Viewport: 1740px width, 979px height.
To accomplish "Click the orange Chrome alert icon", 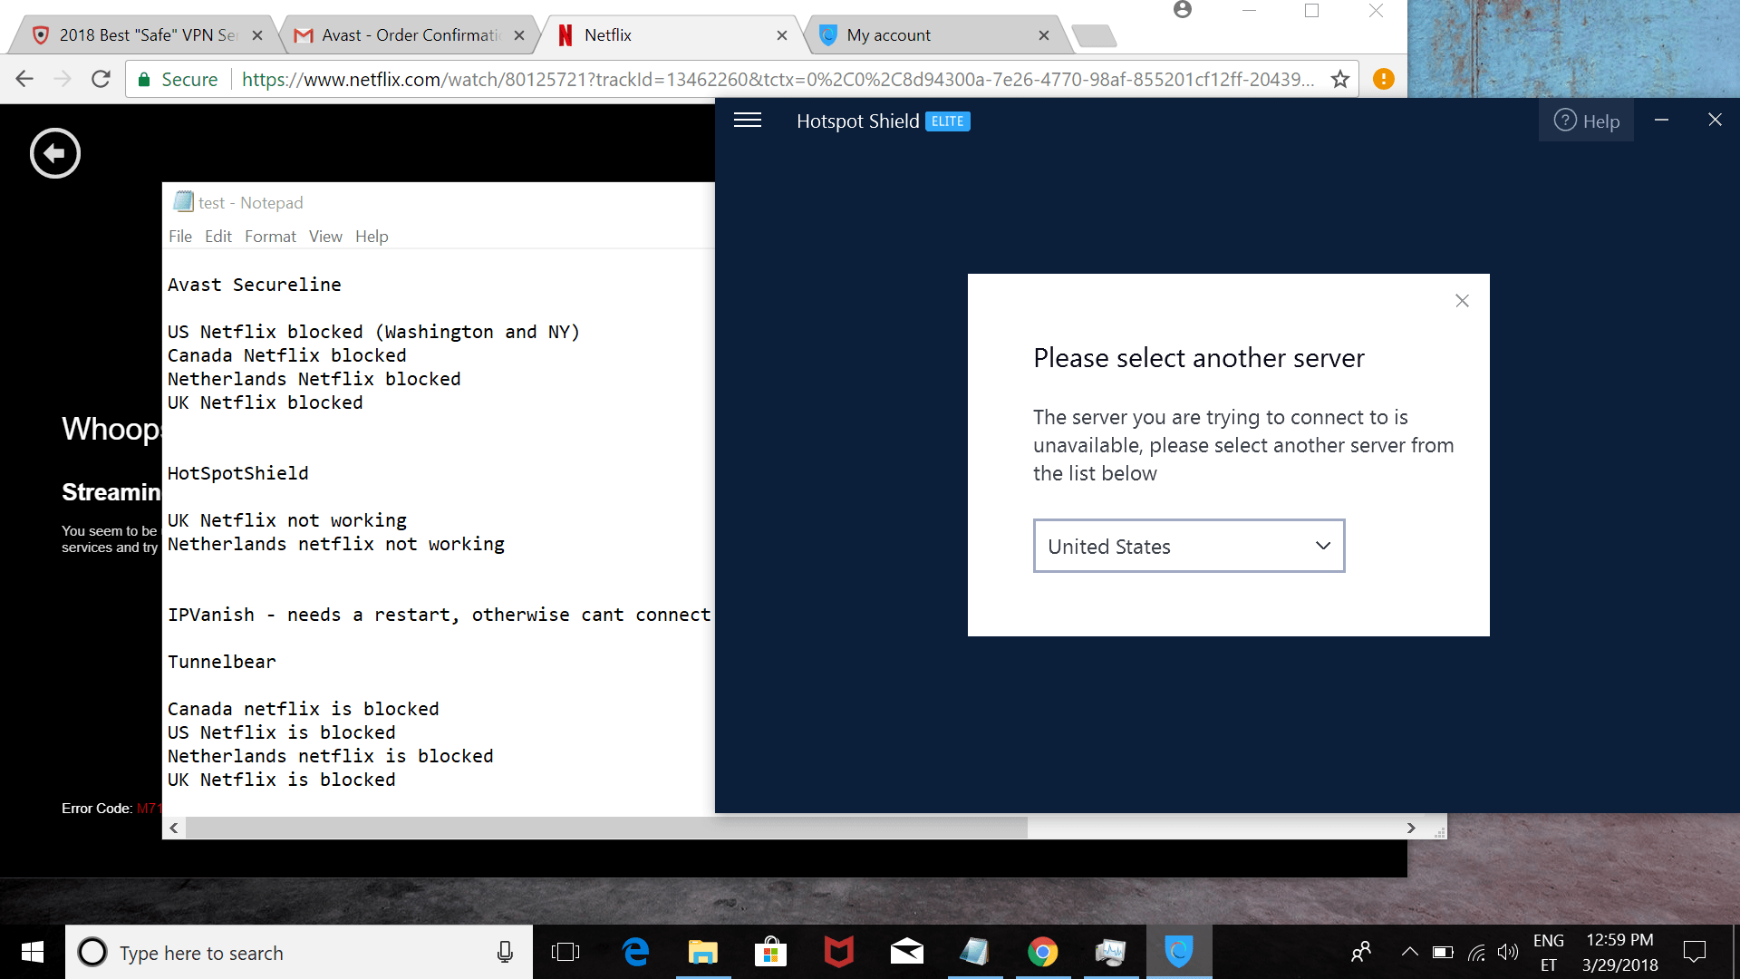I will tap(1384, 79).
